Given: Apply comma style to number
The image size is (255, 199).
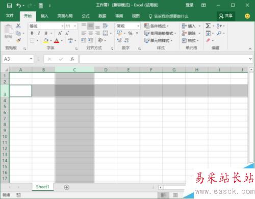Looking at the screenshot, I should (x=137, y=33).
